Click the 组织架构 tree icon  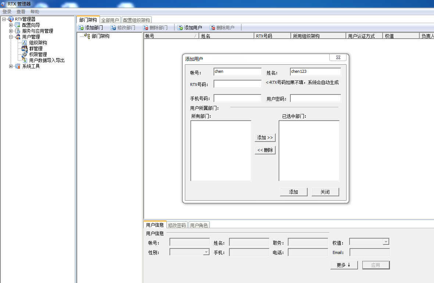(24, 43)
